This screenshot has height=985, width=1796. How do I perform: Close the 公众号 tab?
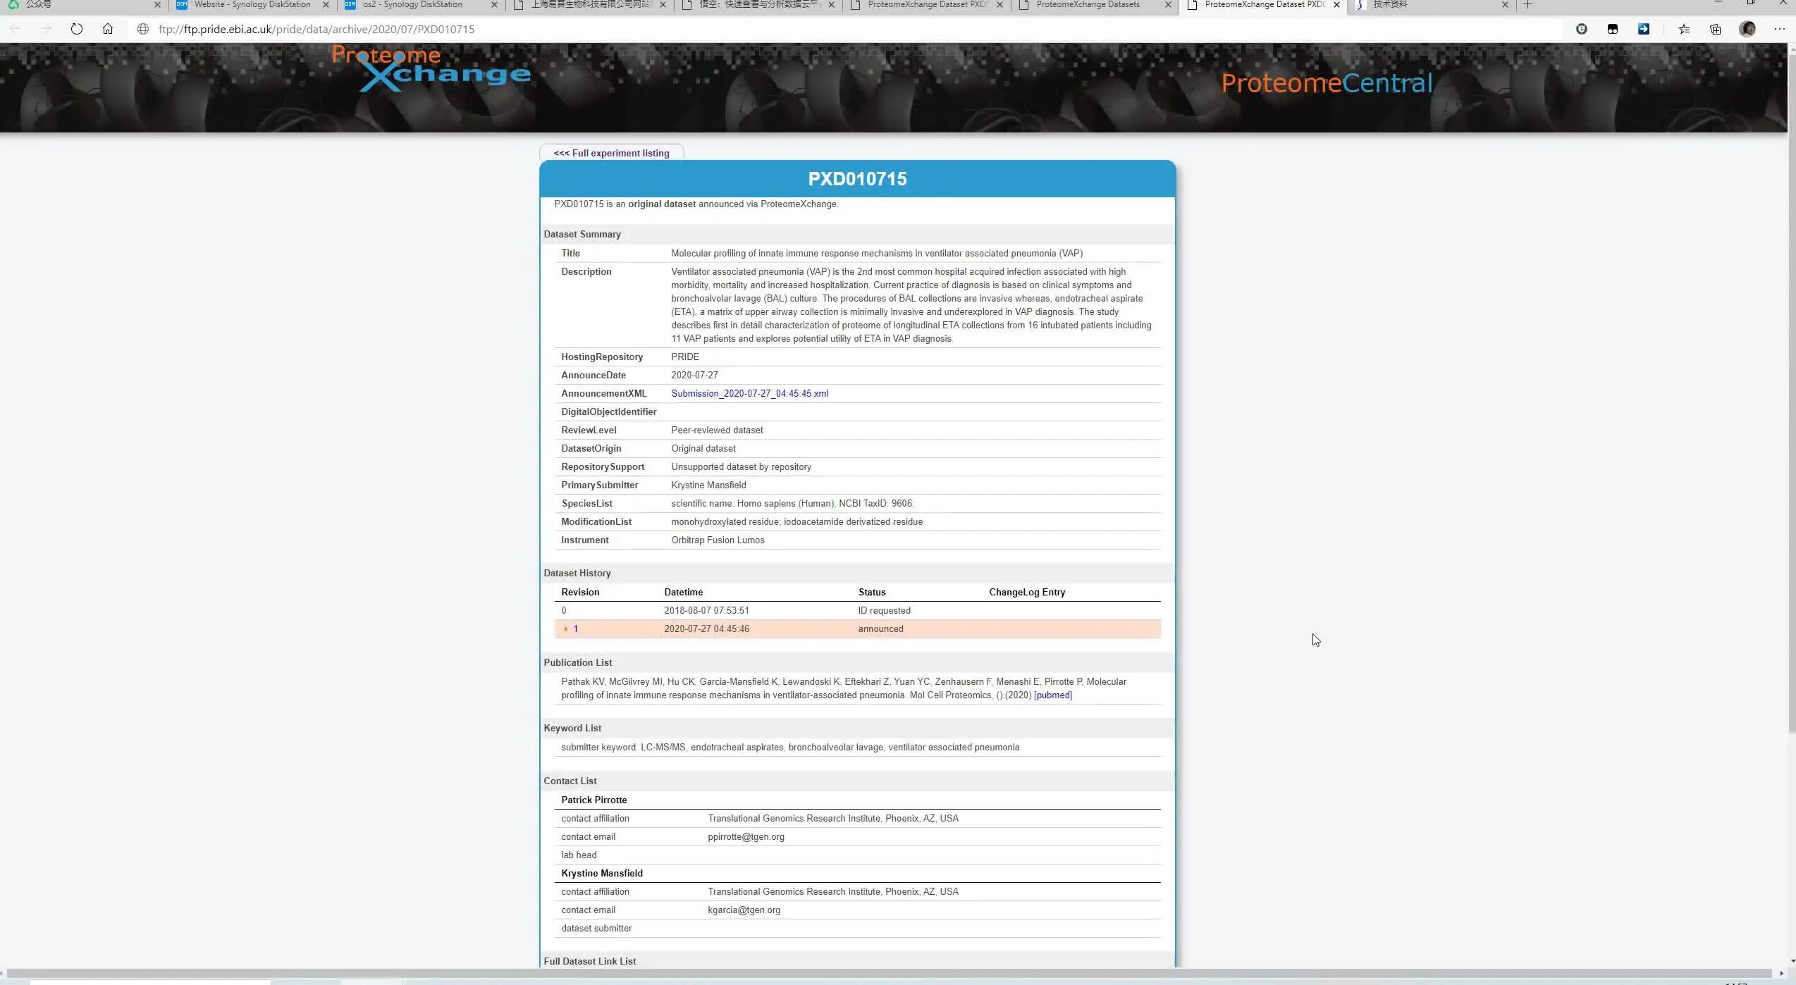click(157, 5)
